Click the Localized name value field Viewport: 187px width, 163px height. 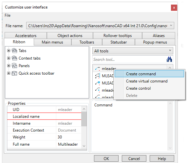68,116
